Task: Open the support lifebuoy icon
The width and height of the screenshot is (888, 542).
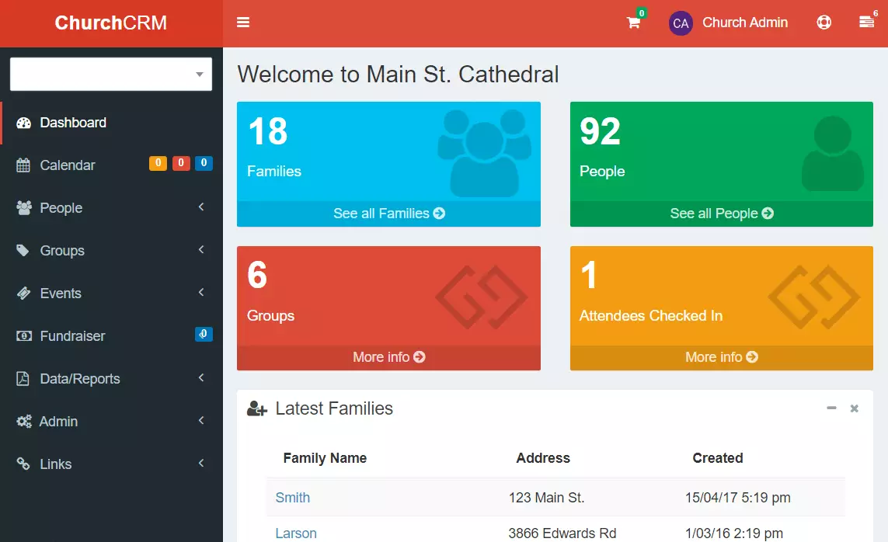Action: coord(824,23)
